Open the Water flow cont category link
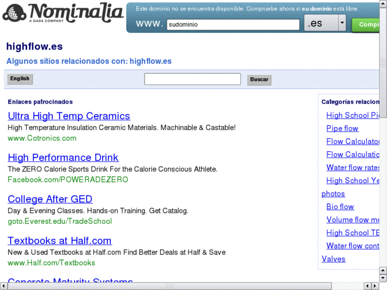 (x=353, y=246)
